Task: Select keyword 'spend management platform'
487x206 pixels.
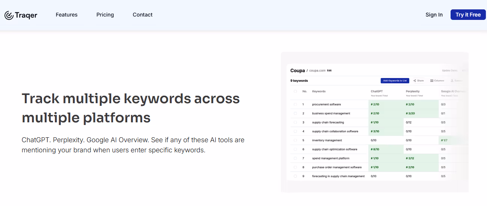Action: point(330,158)
